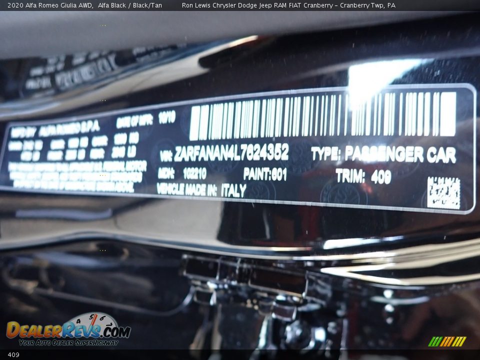Click the VIN ZARFANAN4L7624352 on label
Screen dimensions: 480x360
tap(231, 152)
